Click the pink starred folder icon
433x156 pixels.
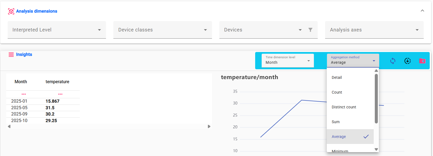(422, 61)
